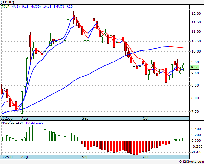
Task: Click the 11.50 price axis label
Action: [196, 23]
